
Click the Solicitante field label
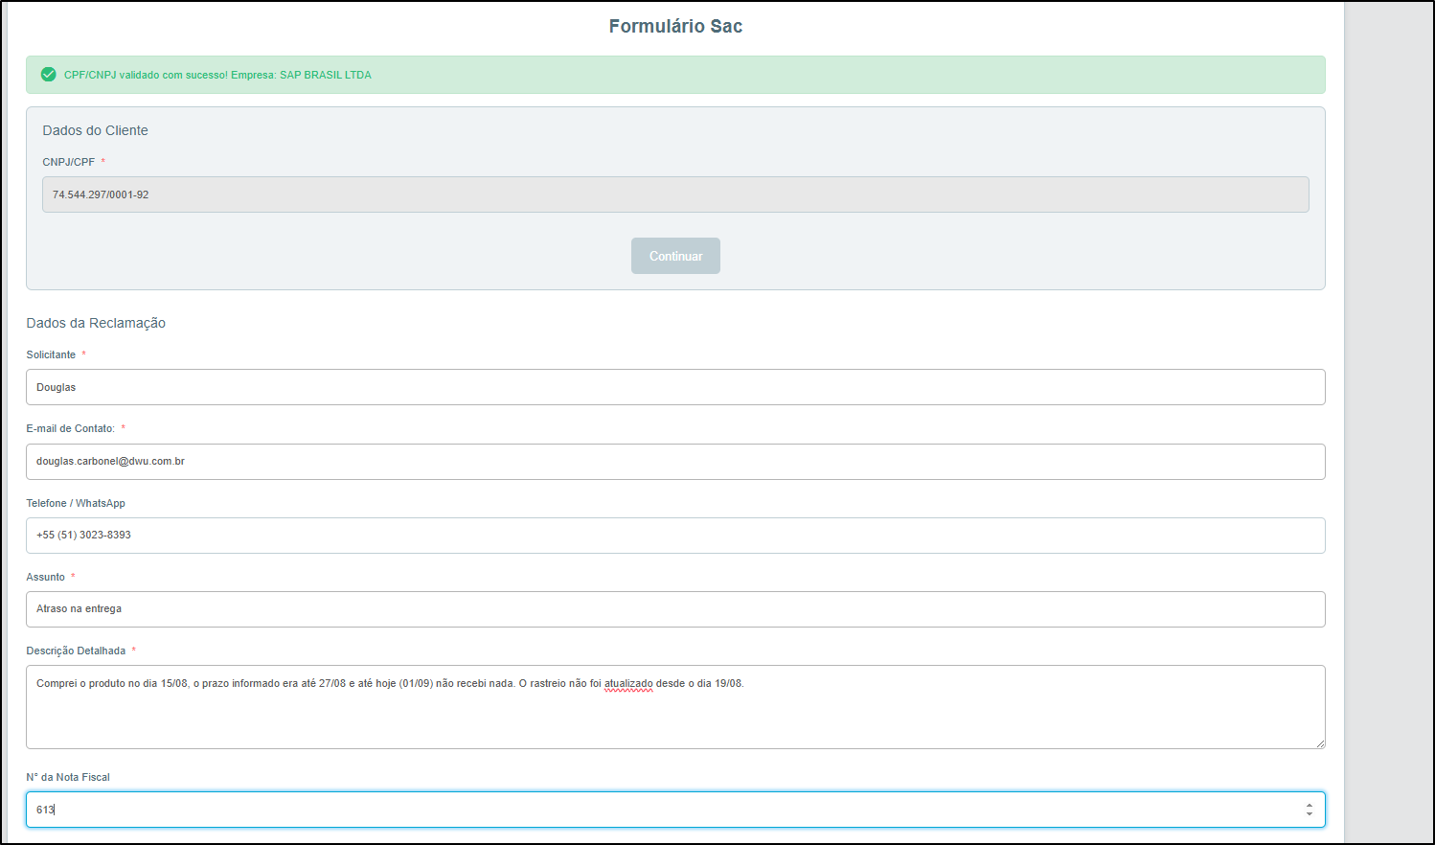pyautogui.click(x=51, y=354)
